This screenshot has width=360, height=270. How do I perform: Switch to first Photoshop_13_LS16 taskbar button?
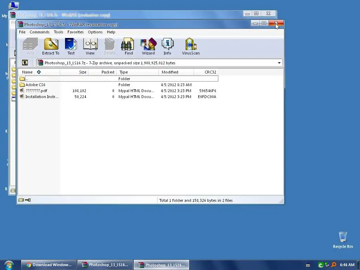click(105, 265)
